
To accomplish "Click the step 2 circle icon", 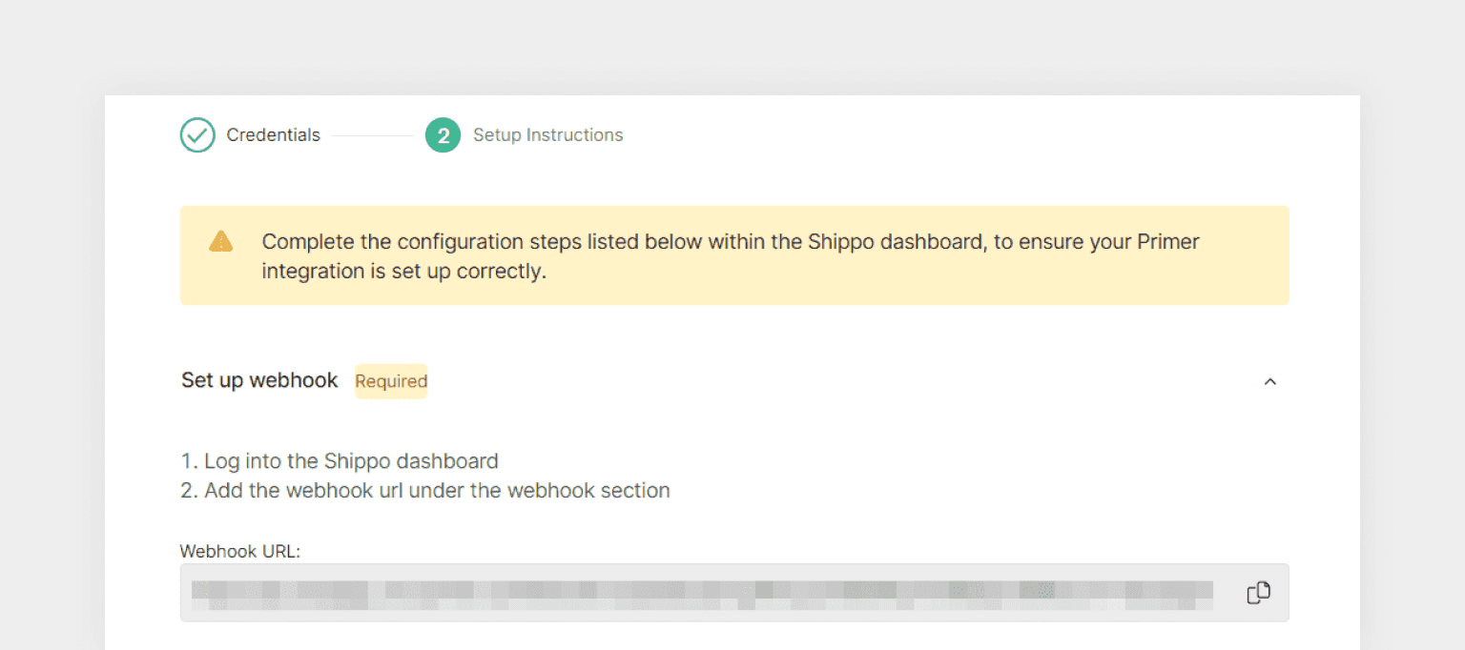I will pyautogui.click(x=443, y=135).
